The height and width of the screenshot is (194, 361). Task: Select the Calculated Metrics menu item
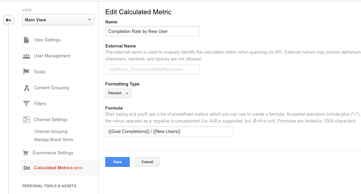tap(53, 168)
